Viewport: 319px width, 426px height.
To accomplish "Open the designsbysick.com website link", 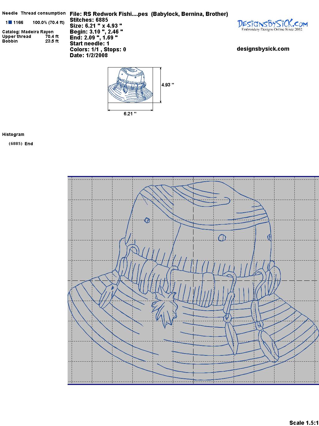I will (263, 49).
